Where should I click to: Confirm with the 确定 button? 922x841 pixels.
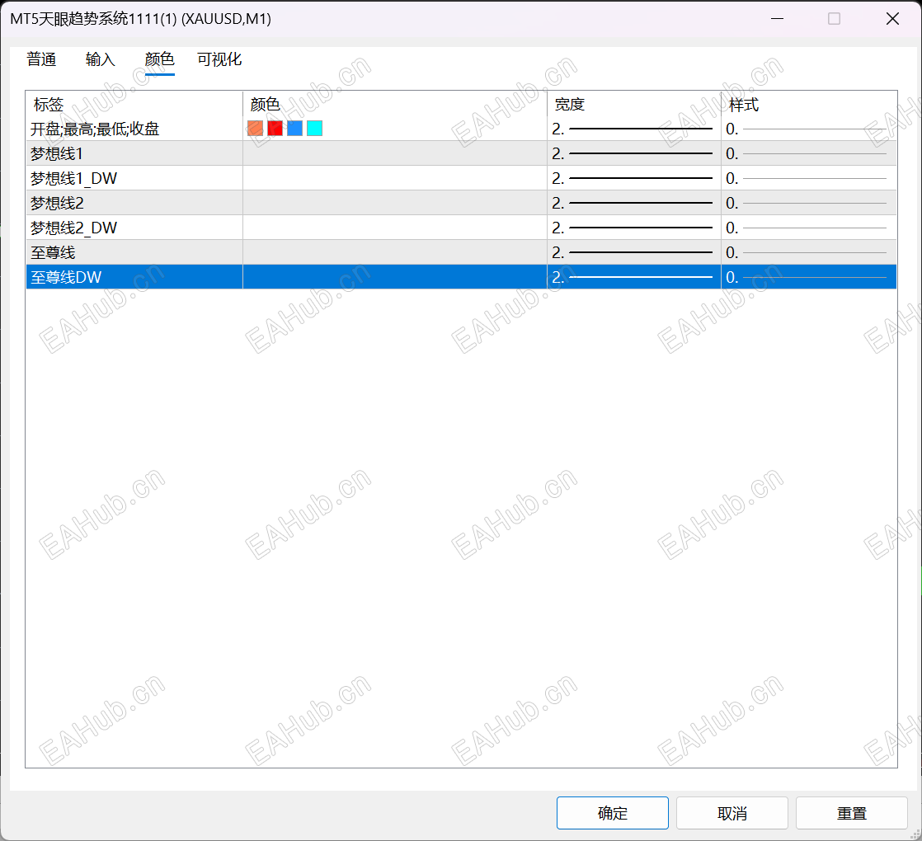(612, 813)
